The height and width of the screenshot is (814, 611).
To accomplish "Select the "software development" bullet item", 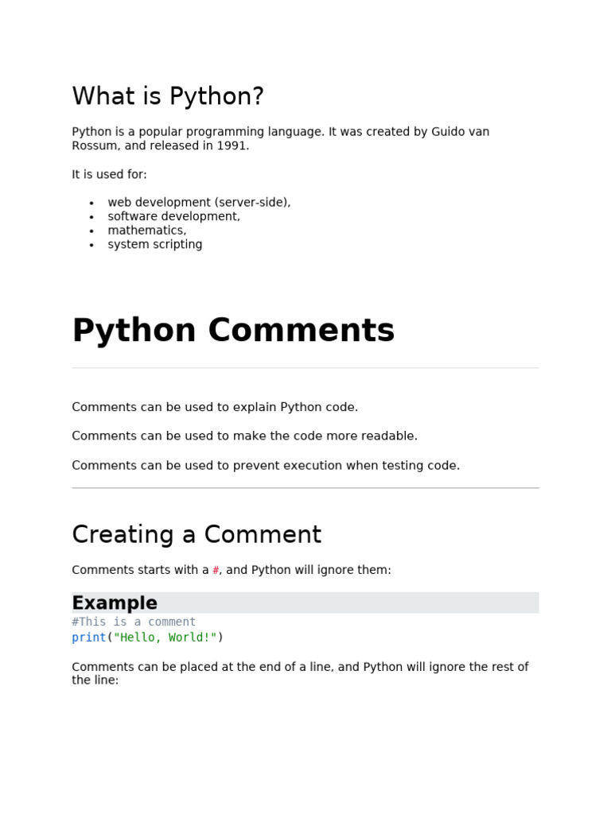I will pyautogui.click(x=173, y=216).
